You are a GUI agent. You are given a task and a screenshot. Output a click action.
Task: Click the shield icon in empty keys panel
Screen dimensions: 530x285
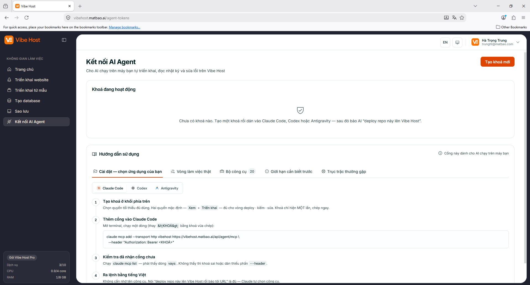click(x=300, y=110)
